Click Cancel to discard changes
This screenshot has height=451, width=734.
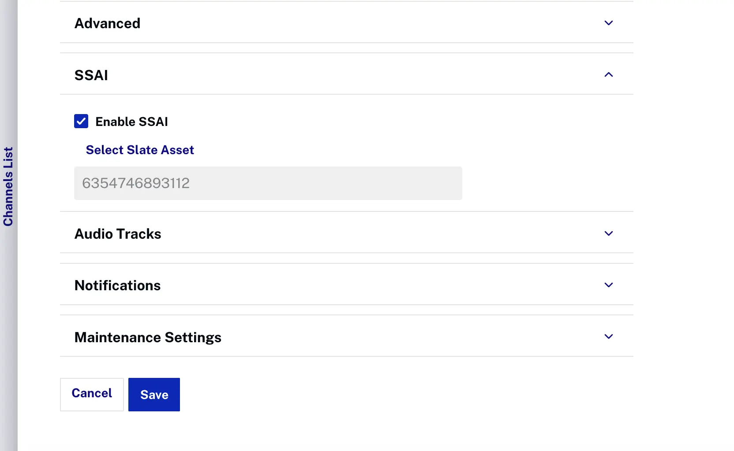click(x=91, y=393)
